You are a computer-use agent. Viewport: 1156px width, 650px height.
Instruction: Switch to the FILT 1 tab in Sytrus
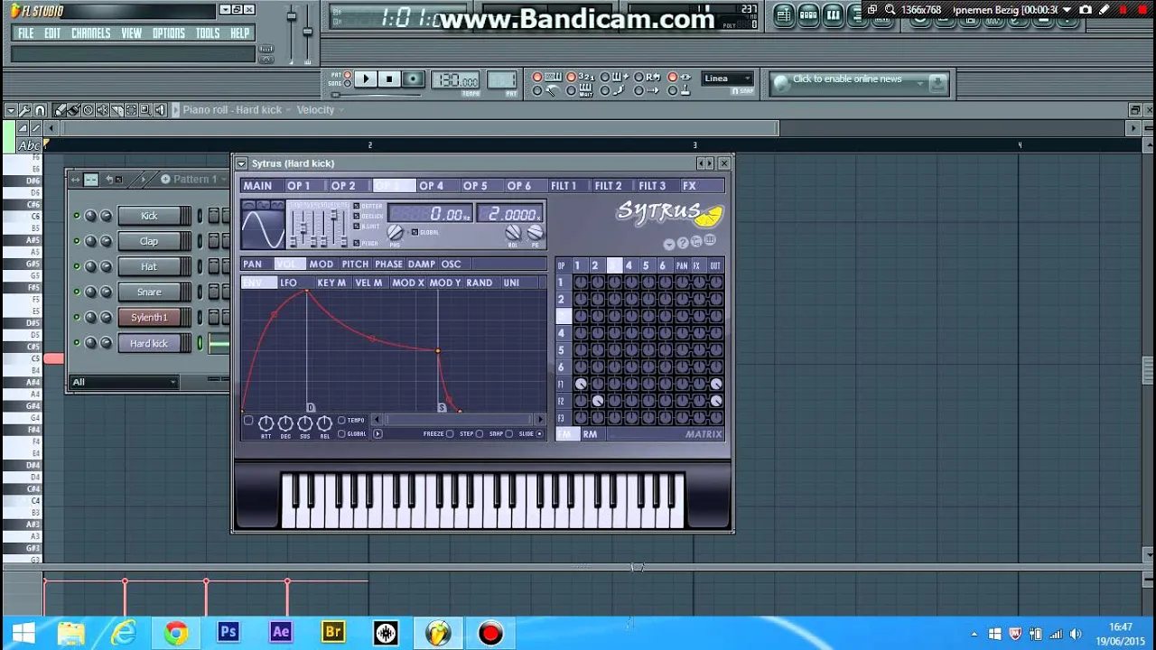[564, 186]
